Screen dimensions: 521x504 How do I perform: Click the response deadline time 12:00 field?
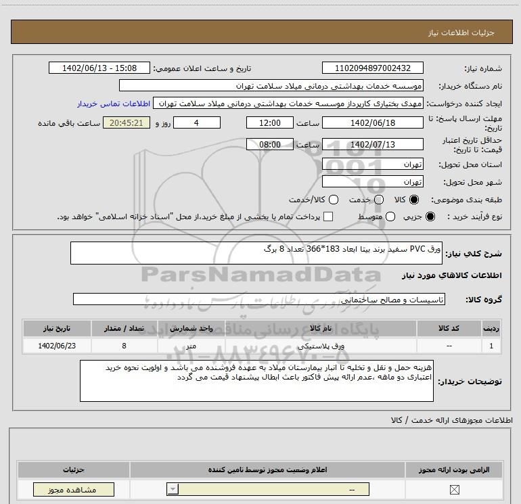(x=270, y=122)
